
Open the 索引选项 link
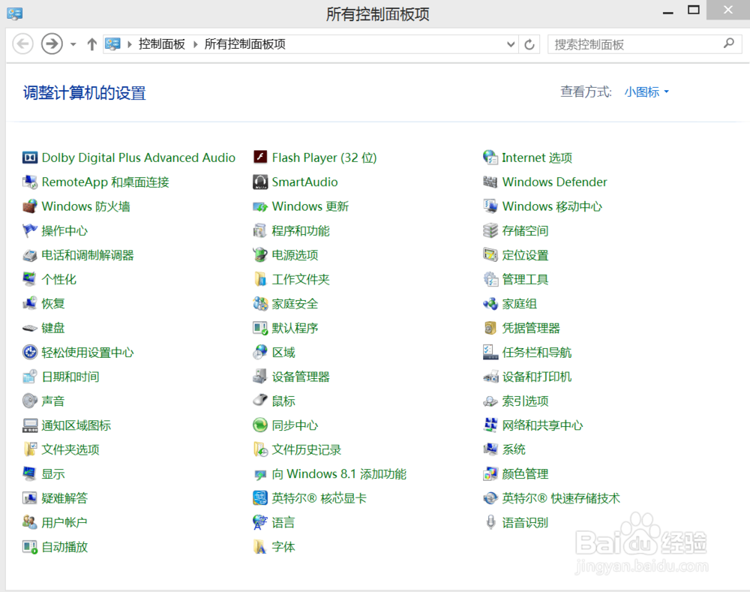click(x=525, y=401)
